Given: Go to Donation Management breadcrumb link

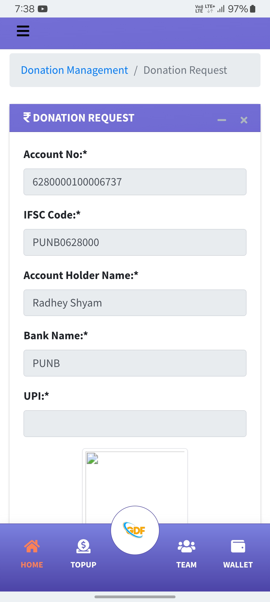Looking at the screenshot, I should pos(74,70).
